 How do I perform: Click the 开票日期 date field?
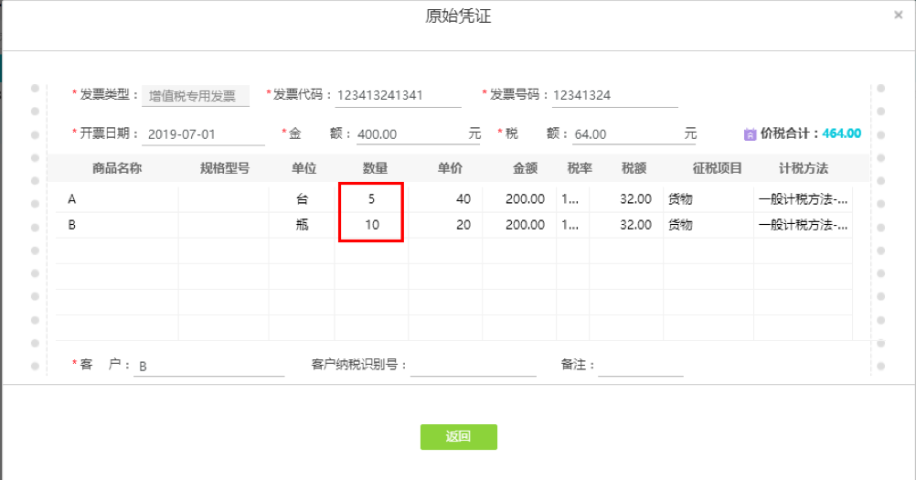point(203,134)
